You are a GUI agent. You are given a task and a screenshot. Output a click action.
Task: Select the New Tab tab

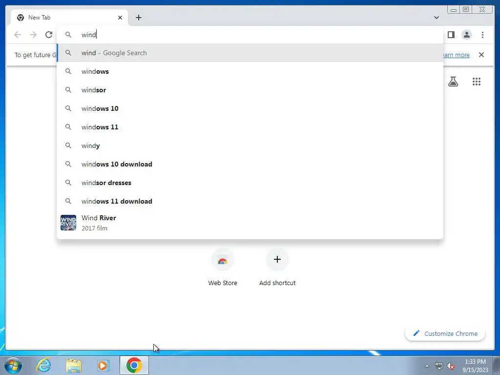(x=69, y=18)
